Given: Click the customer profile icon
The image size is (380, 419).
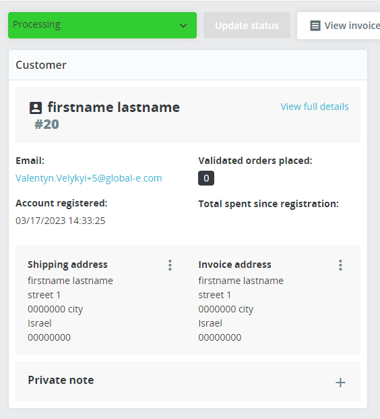Looking at the screenshot, I should point(36,108).
